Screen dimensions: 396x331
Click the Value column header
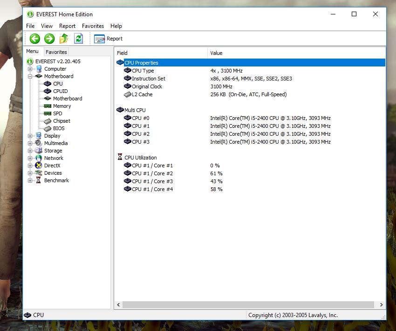tap(216, 53)
